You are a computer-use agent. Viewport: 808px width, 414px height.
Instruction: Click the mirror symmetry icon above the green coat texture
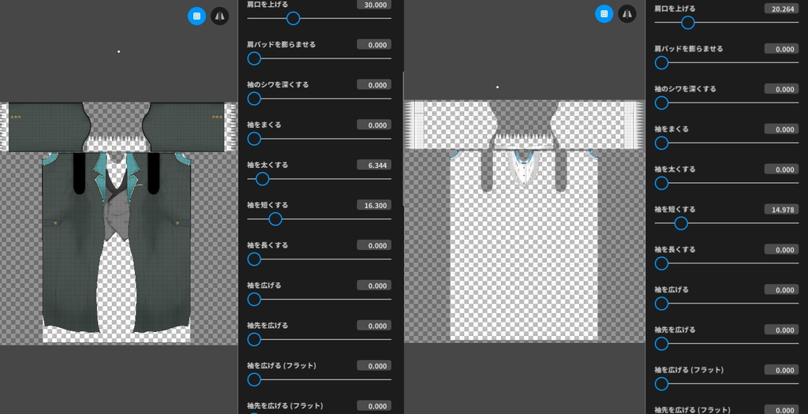click(219, 16)
